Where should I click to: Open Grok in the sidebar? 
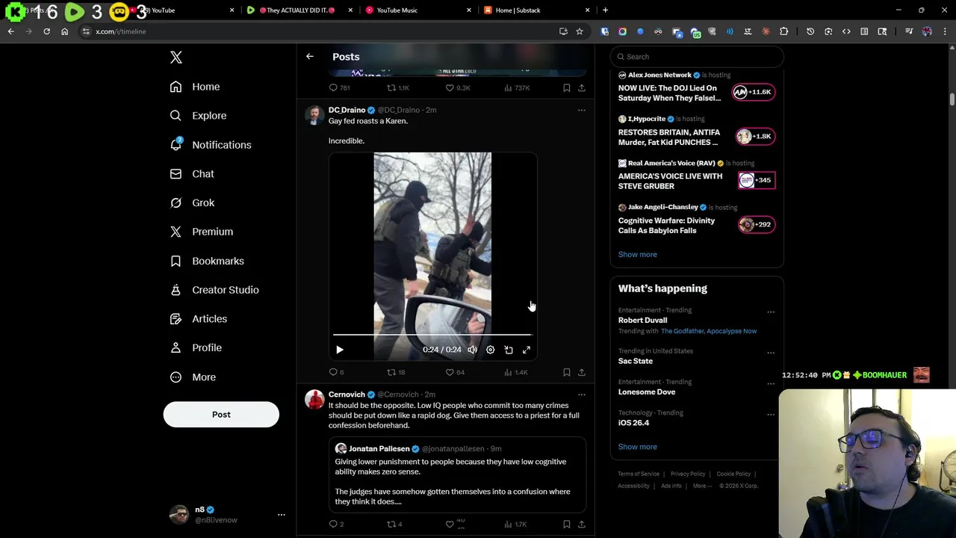click(192, 202)
